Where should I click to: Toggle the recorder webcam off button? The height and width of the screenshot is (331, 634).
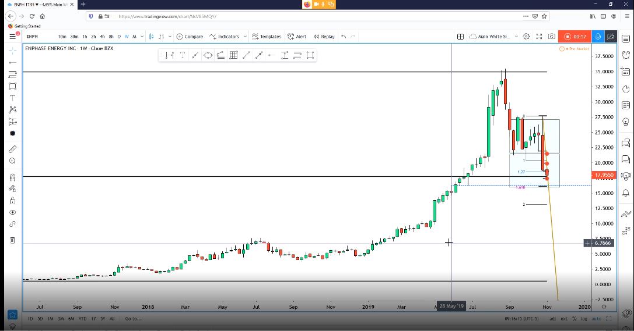[611, 36]
